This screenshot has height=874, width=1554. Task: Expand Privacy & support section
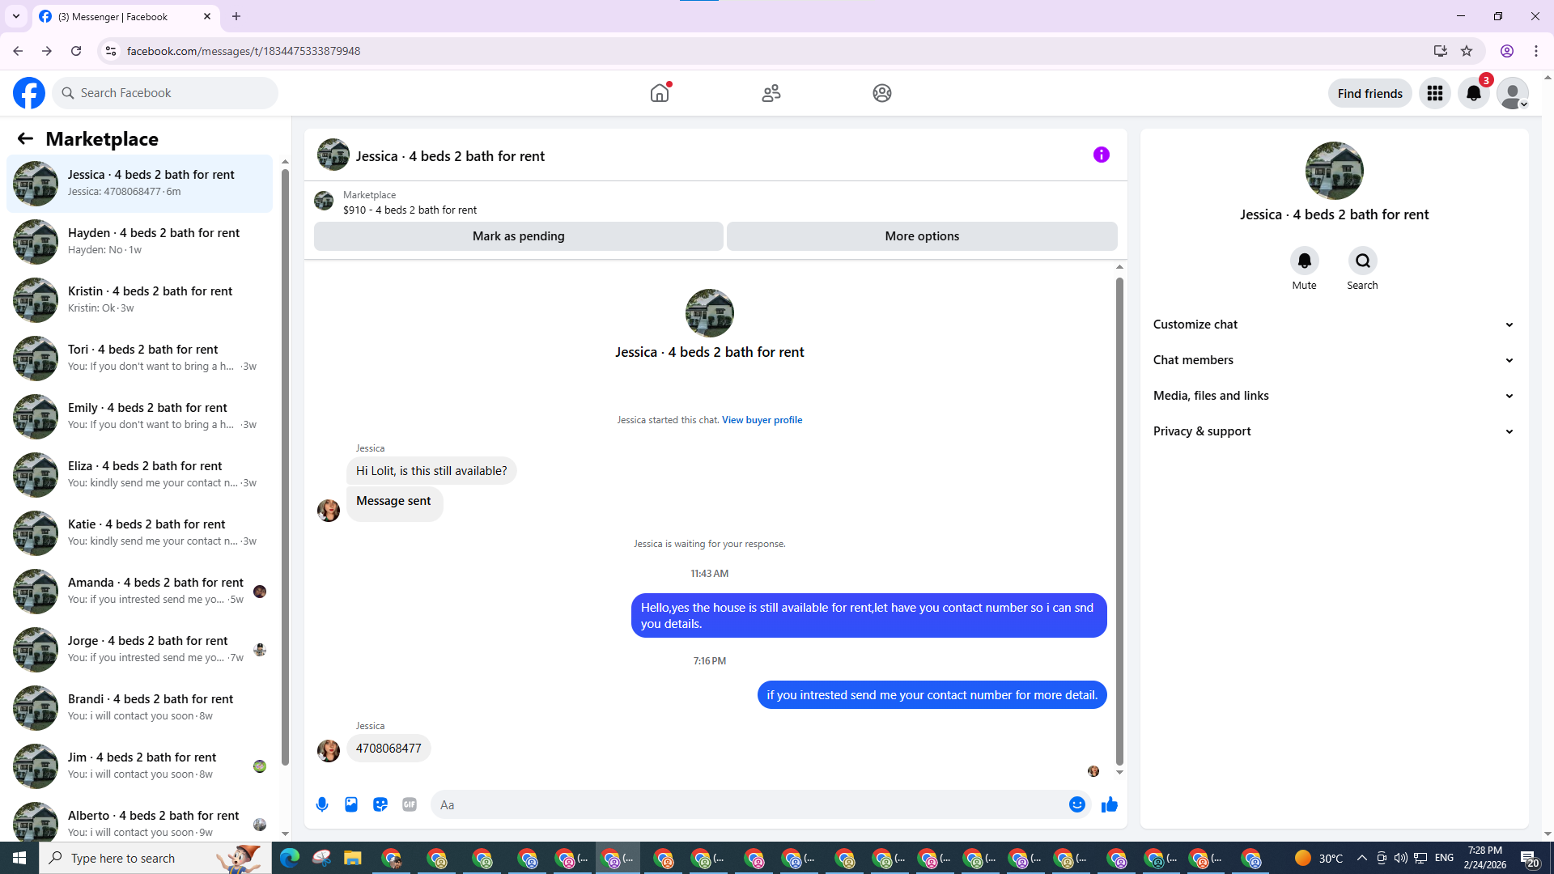pos(1333,431)
